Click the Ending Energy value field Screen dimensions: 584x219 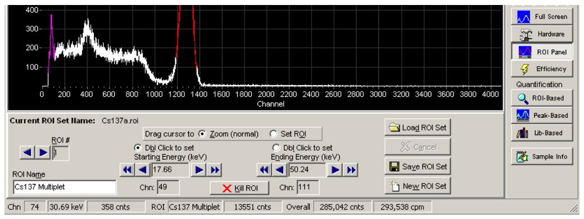(307, 170)
